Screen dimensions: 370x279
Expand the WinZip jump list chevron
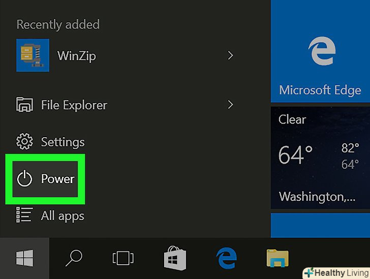click(x=230, y=55)
